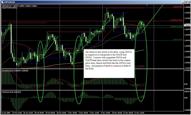This screenshot has height=115, width=191.
Task: Select the white text annotation box
Action: 109,64
